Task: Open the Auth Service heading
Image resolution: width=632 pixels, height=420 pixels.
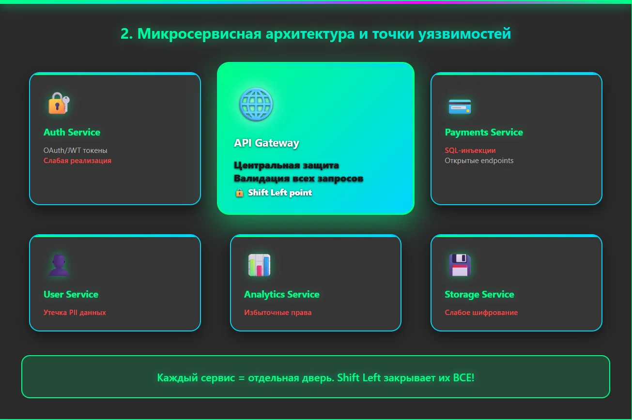Action: 72,132
